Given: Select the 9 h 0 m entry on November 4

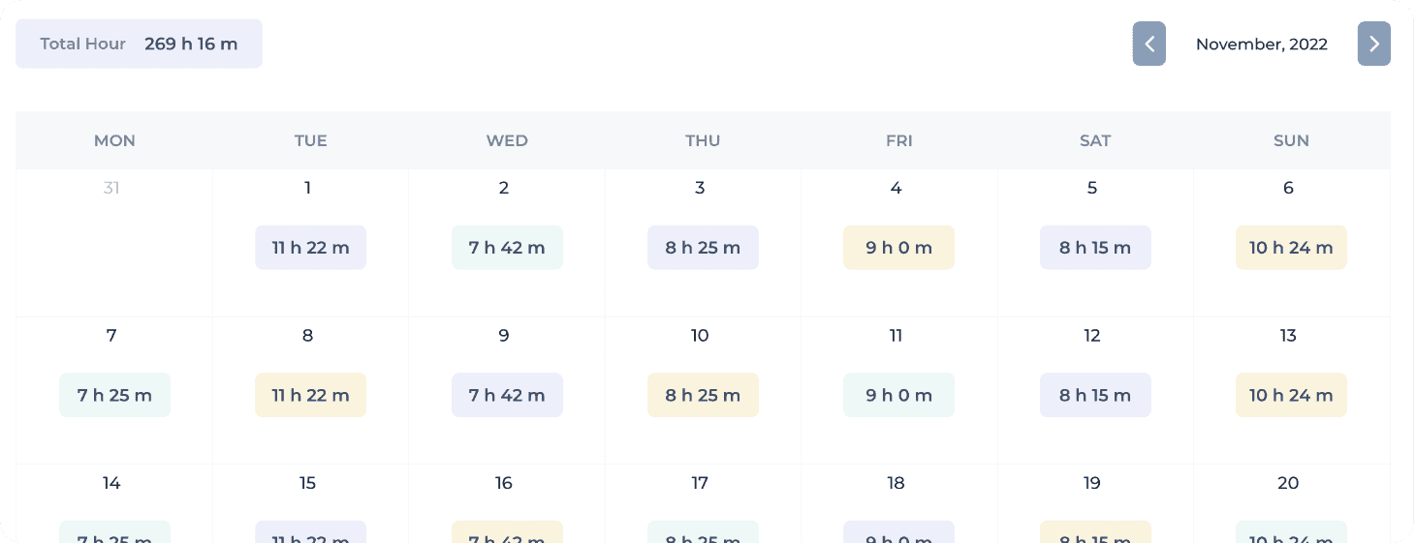Looking at the screenshot, I should click(x=899, y=248).
